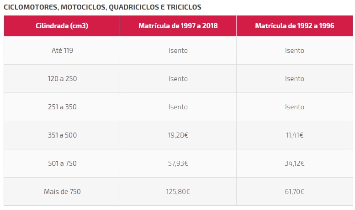Click the "120 a 250" cylinder range cell
355x210 pixels.
tap(62, 79)
